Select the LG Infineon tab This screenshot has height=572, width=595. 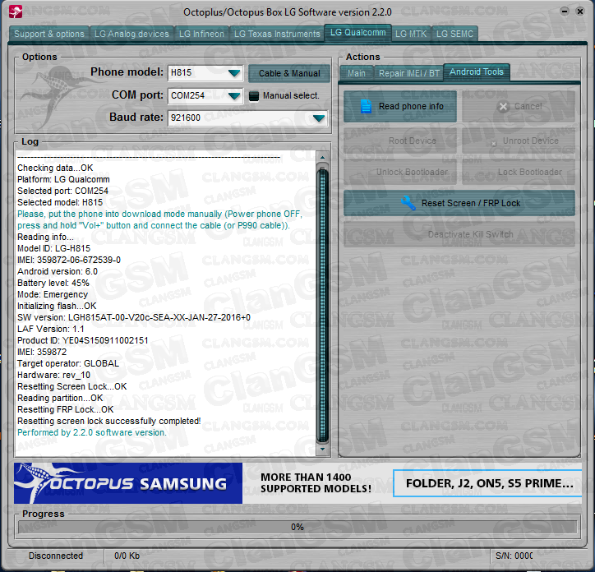point(201,34)
